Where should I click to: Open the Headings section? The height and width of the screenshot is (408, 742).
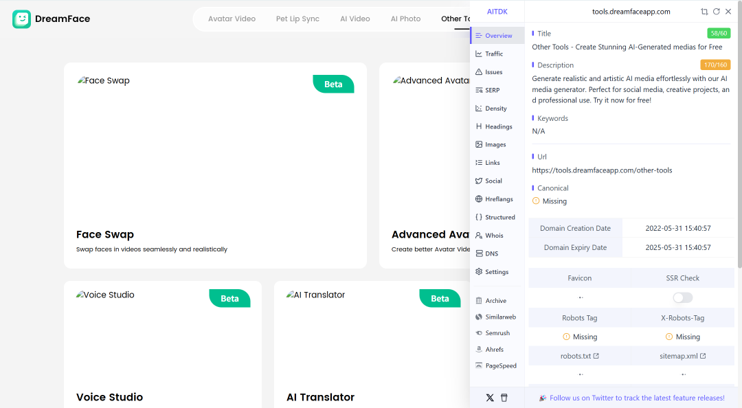(497, 126)
